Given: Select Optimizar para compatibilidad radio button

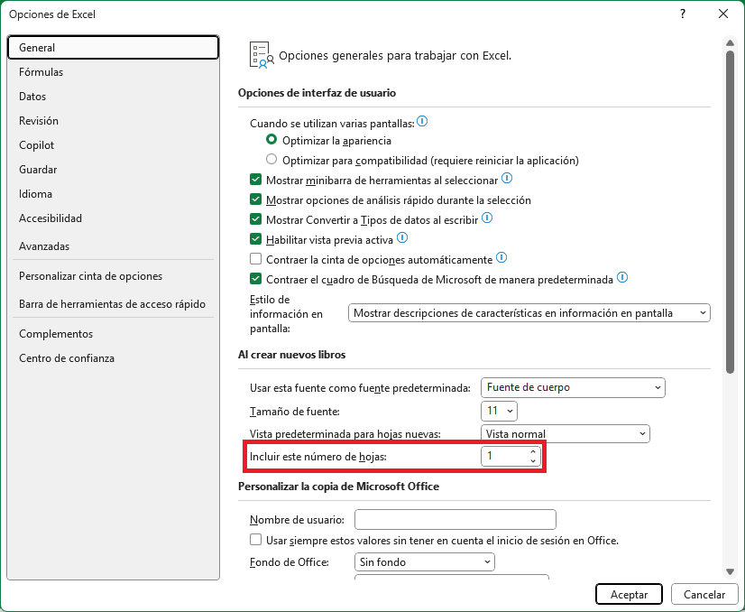Looking at the screenshot, I should (271, 159).
